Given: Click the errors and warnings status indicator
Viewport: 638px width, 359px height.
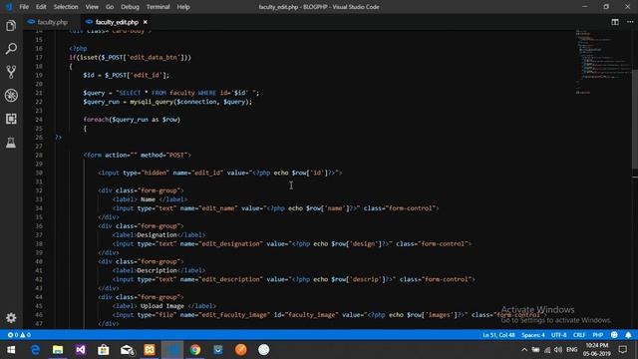Looking at the screenshot, I should (x=19, y=335).
